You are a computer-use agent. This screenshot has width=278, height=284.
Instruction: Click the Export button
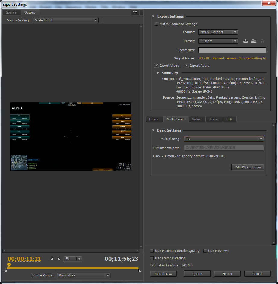point(227,274)
